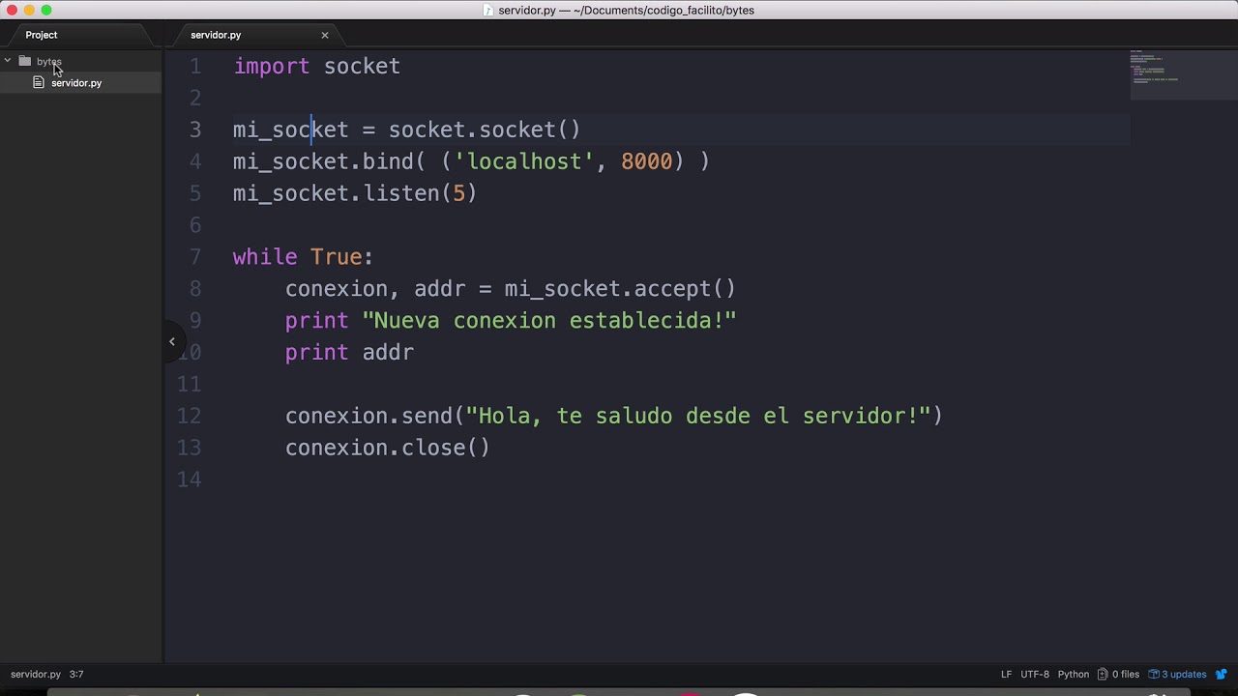Viewport: 1238px width, 696px height.
Task: Click the word import on line 1
Action: point(272,67)
